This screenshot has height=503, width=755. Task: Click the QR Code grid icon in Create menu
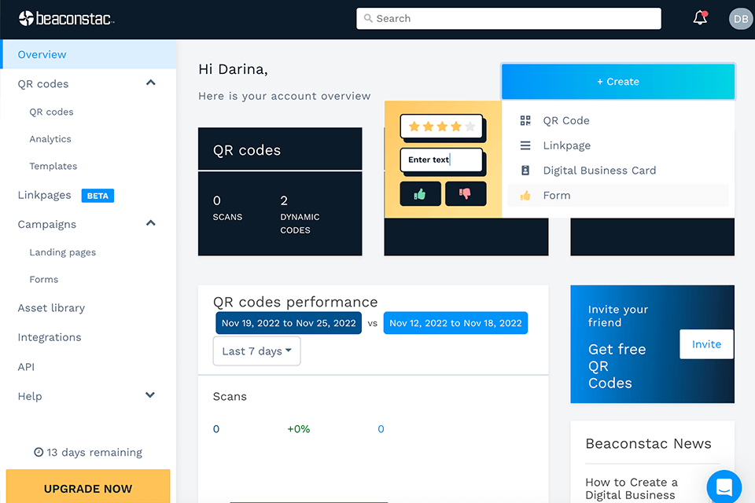coord(525,120)
